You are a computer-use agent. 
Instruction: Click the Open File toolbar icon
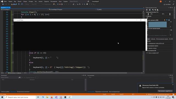click(12, 4)
